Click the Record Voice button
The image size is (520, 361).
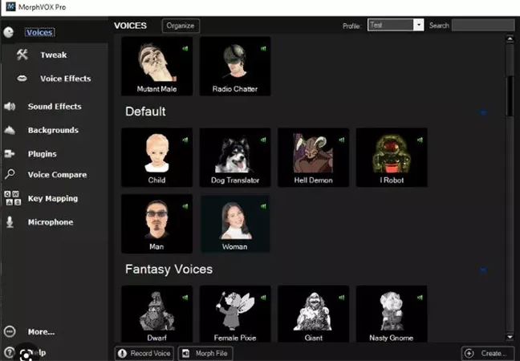144,353
